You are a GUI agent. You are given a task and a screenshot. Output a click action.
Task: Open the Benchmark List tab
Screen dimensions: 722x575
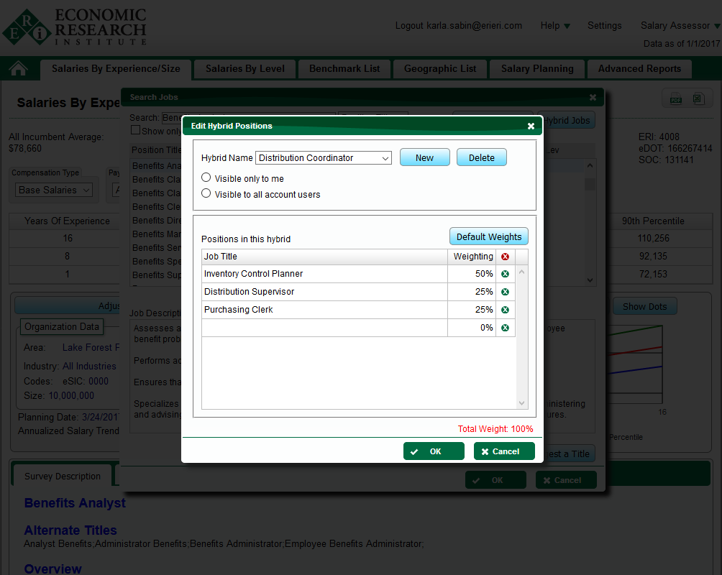click(x=344, y=69)
